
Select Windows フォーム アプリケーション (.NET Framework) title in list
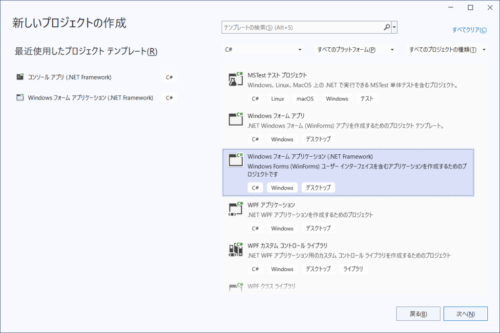(x=310, y=157)
